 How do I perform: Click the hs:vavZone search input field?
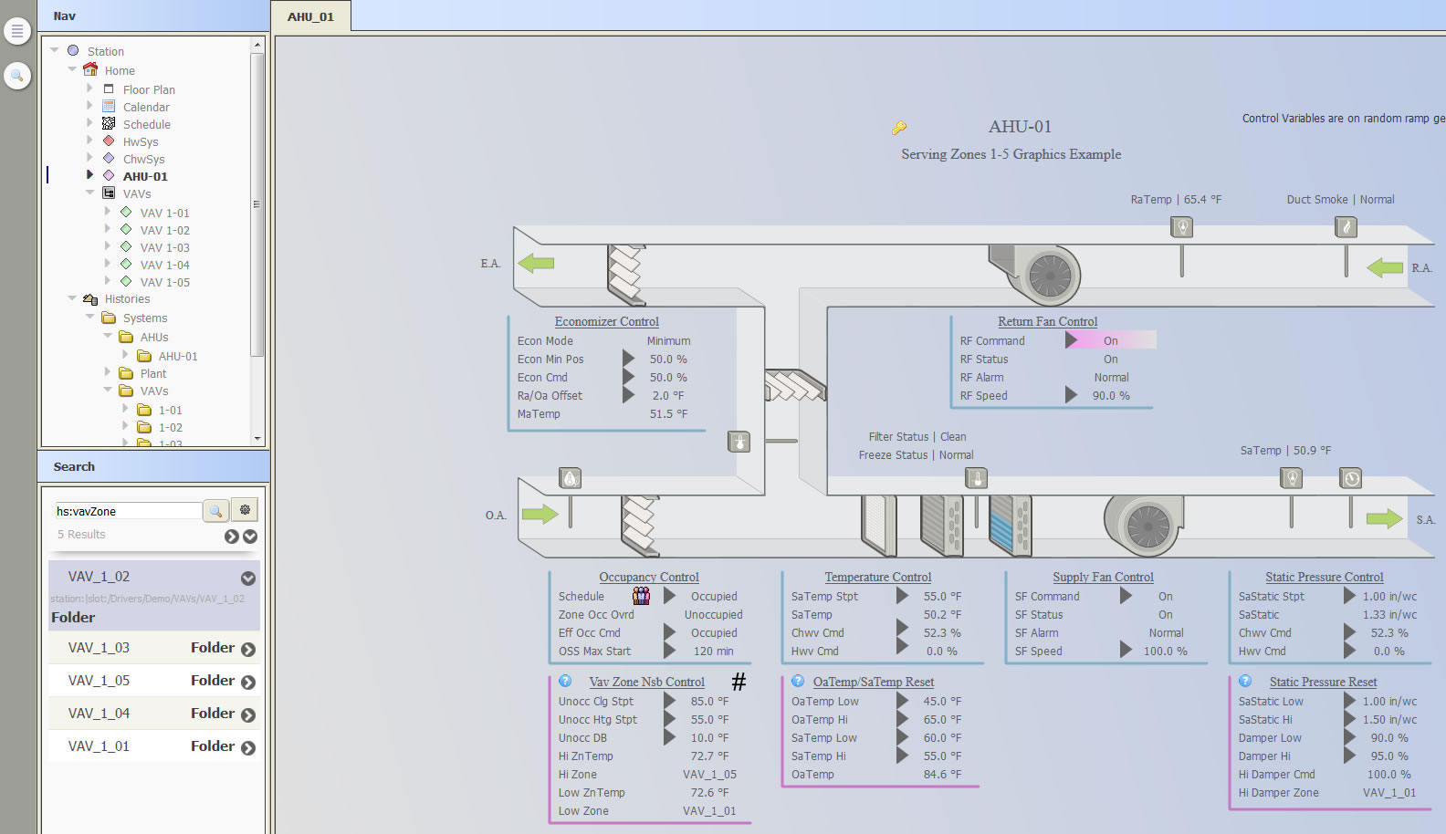pyautogui.click(x=127, y=511)
